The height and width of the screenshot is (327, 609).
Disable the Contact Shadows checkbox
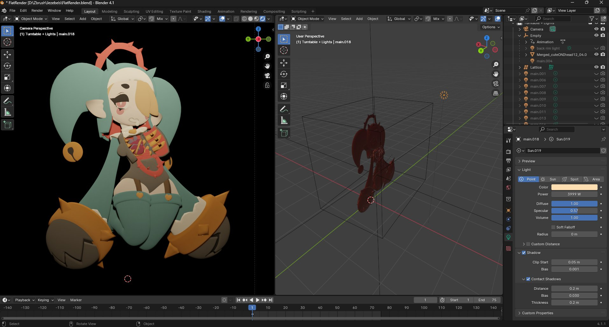coord(528,279)
